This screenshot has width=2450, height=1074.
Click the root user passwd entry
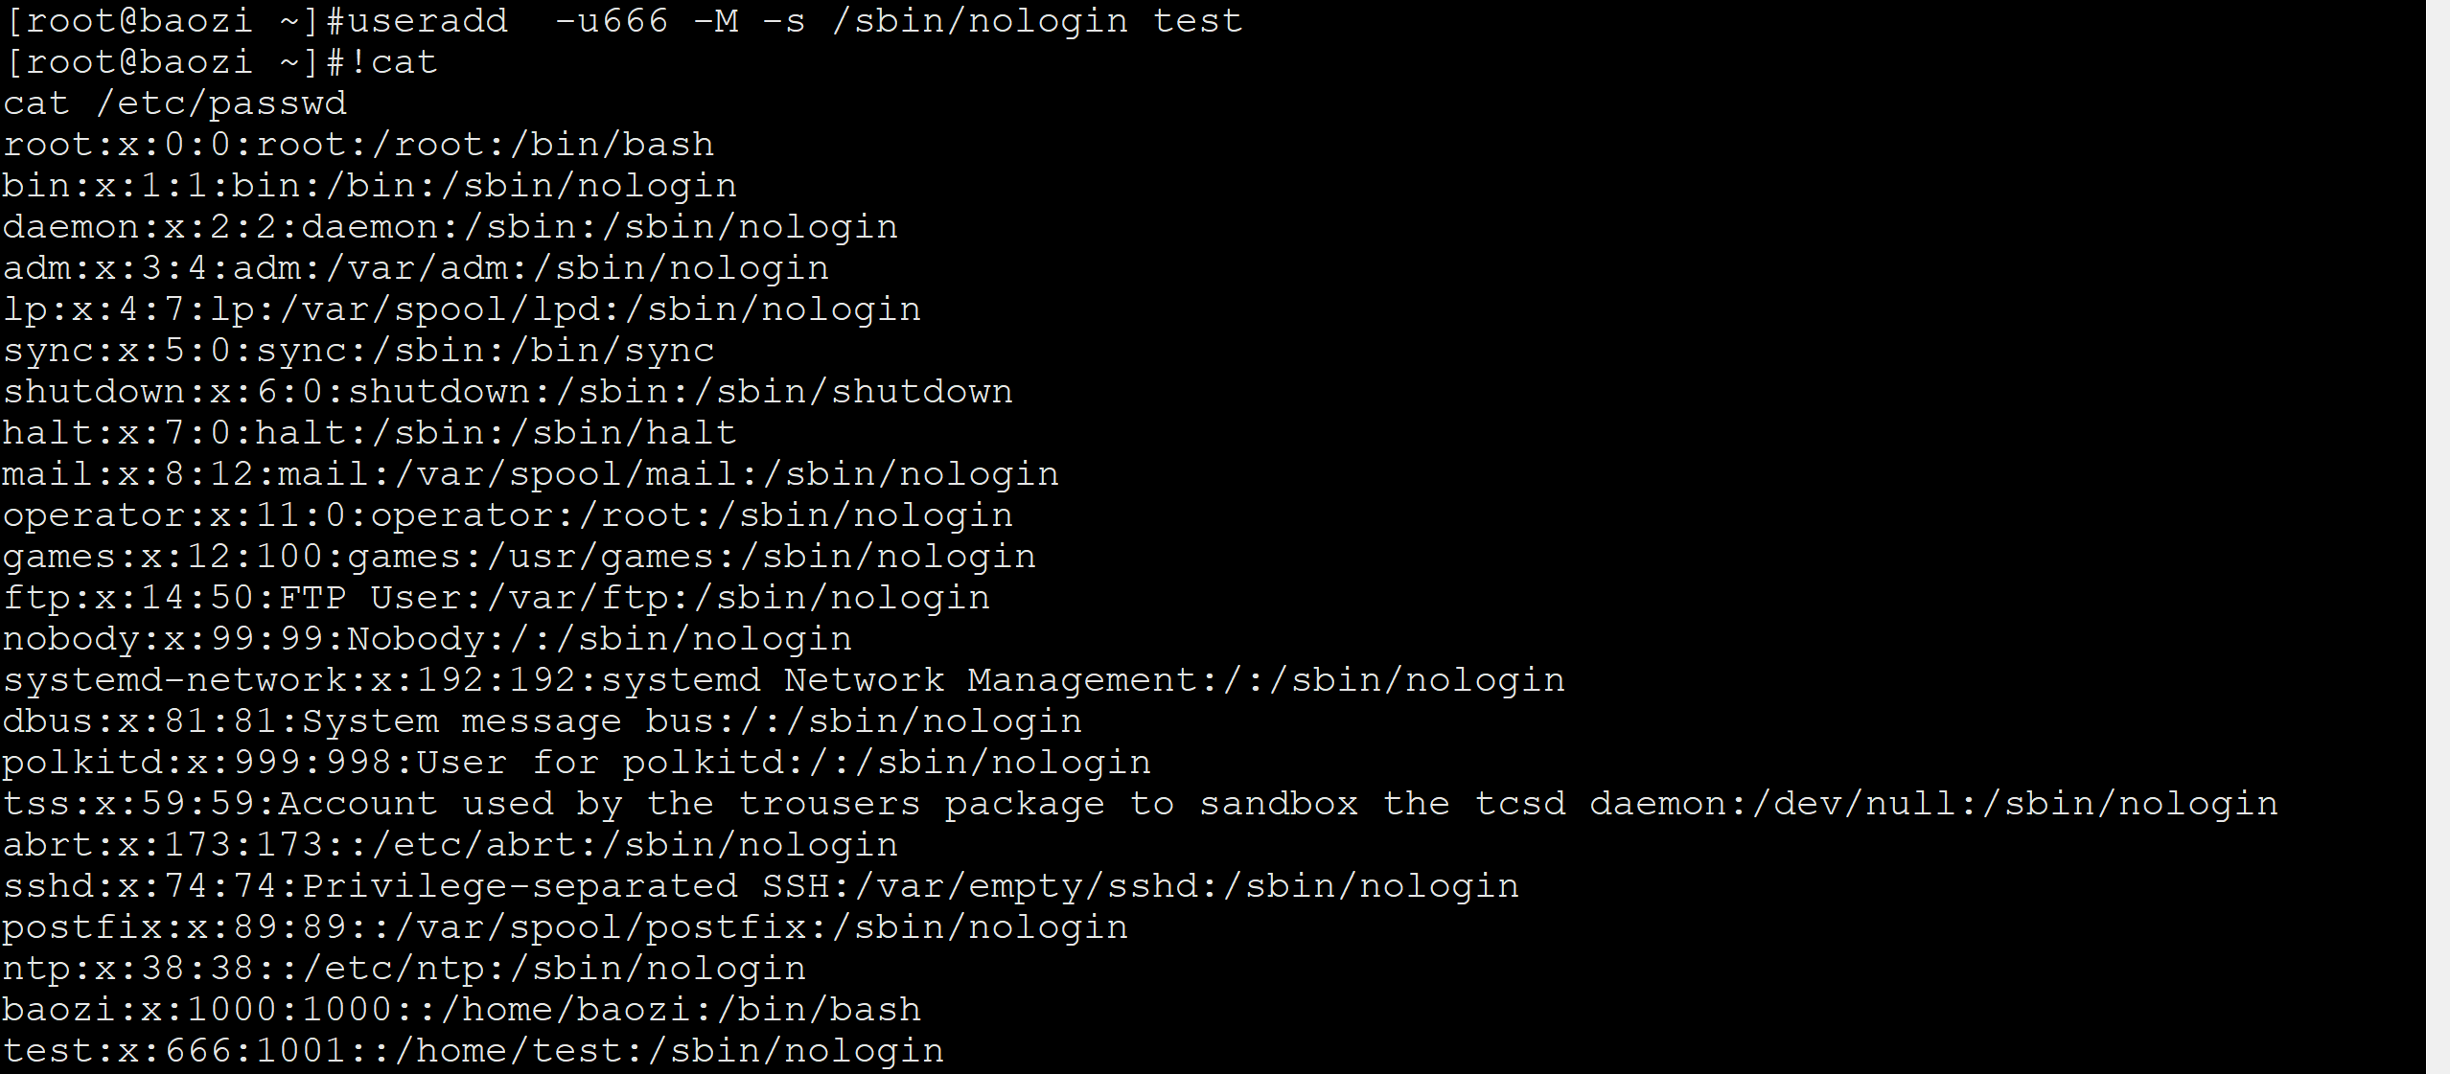[x=358, y=145]
